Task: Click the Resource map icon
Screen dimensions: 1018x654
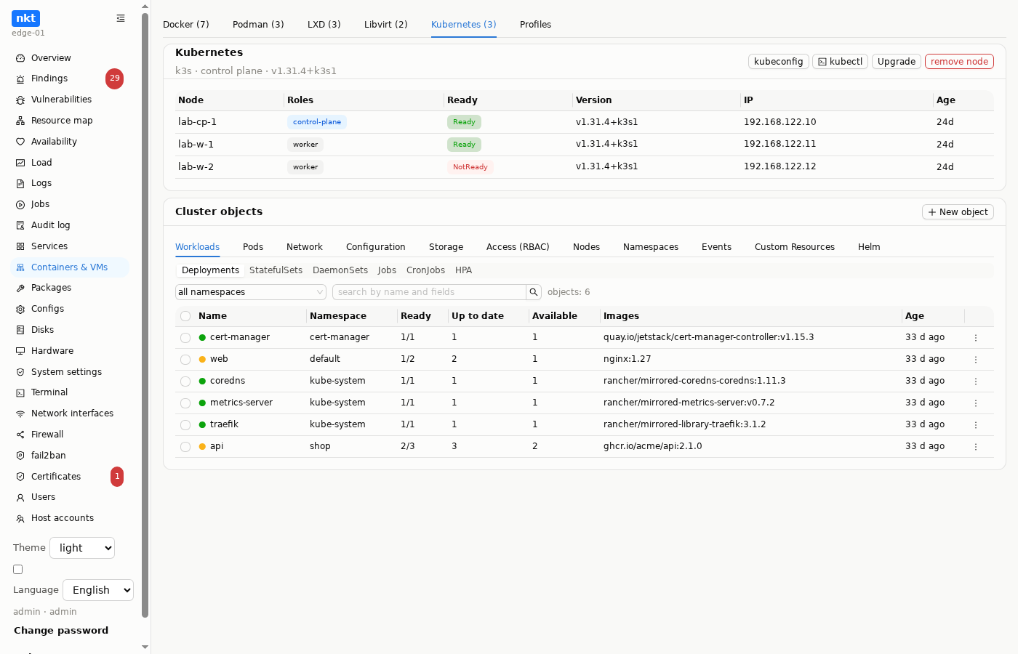Action: (x=20, y=121)
